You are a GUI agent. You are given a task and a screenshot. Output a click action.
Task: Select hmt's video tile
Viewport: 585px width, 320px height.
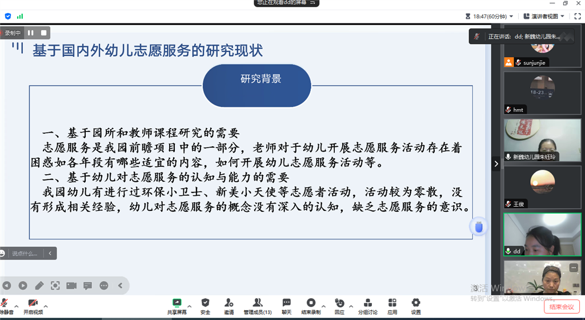coord(542,93)
